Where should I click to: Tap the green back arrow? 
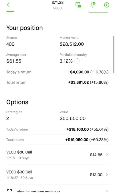[8, 5]
